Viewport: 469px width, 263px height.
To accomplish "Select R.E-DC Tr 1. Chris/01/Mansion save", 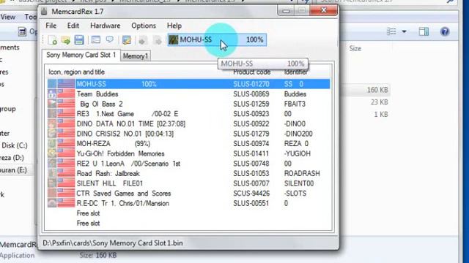I will (189, 203).
